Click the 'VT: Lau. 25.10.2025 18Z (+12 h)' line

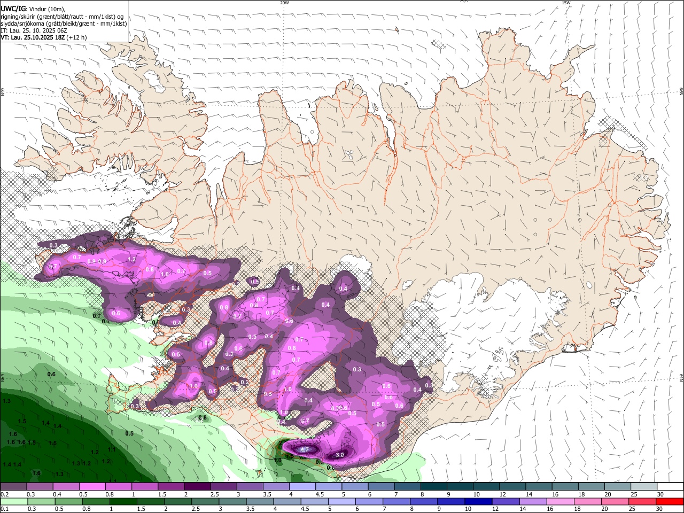pyautogui.click(x=43, y=37)
